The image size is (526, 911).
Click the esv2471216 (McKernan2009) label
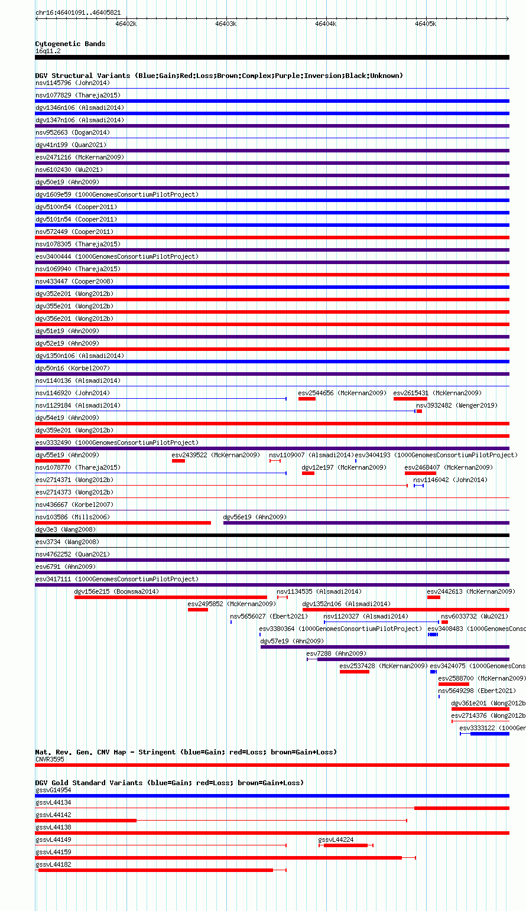click(80, 157)
